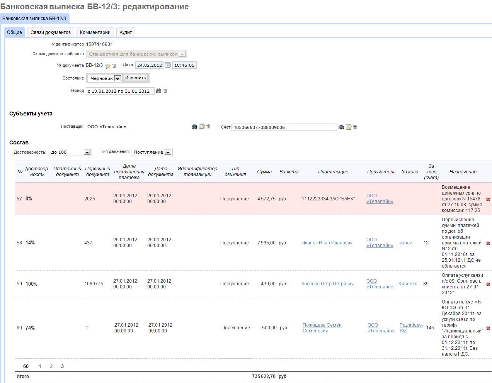Screen dimensions: 492x383
Task: Click amount 4 572,75 in row 57
Action: pos(266,199)
